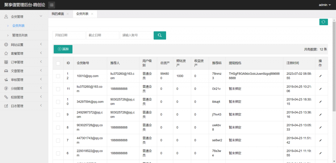Click referral code j7hv43
Screen dimensions: 336x163
point(217,114)
